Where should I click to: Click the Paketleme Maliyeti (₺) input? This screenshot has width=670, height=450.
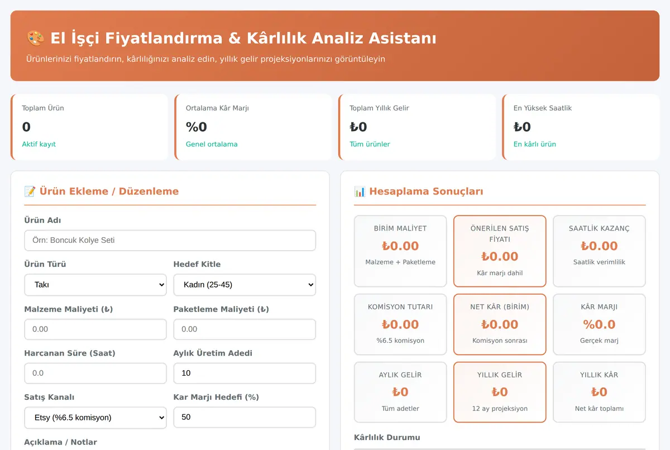245,329
